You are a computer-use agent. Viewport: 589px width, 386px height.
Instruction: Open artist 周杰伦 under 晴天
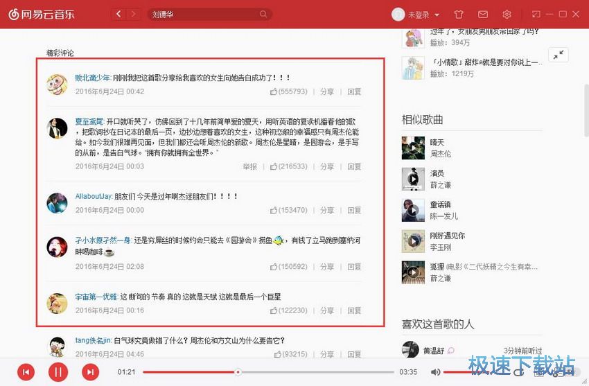(x=440, y=154)
